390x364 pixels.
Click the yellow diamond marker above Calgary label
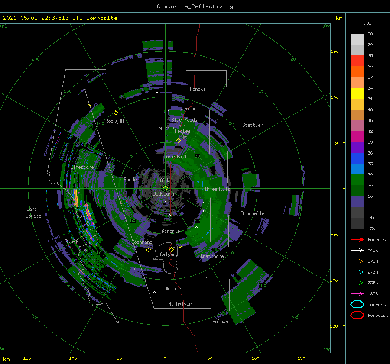tap(171, 249)
